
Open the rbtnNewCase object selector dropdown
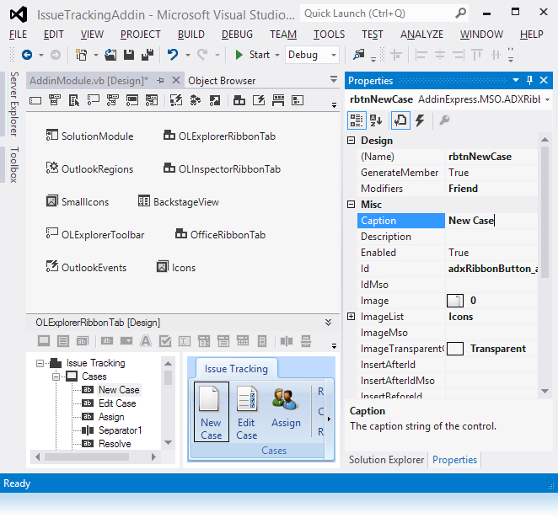click(548, 99)
